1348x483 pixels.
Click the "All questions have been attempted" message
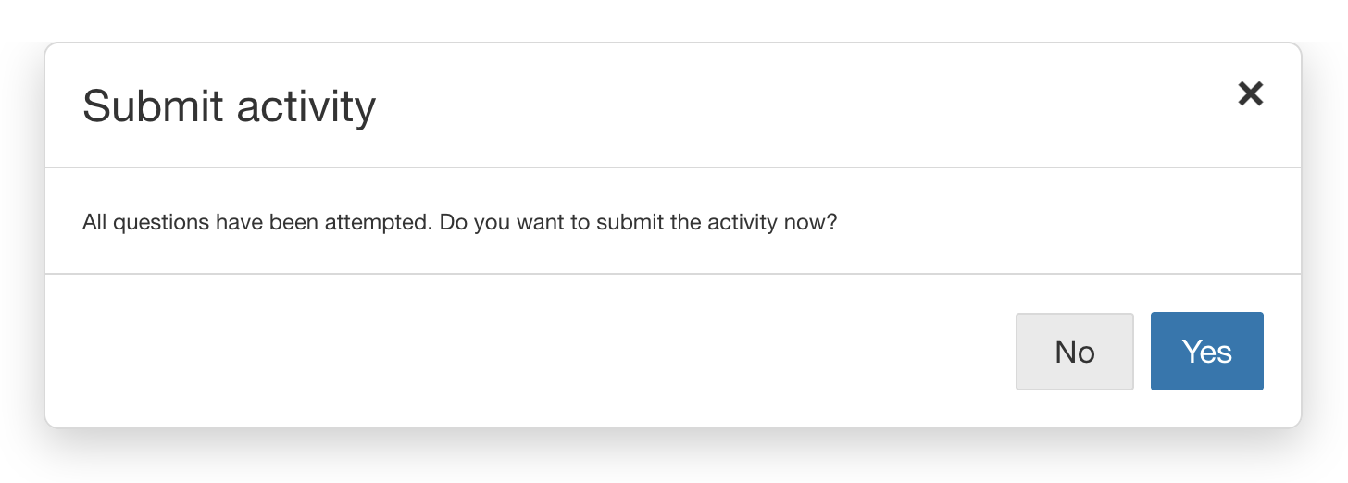459,223
